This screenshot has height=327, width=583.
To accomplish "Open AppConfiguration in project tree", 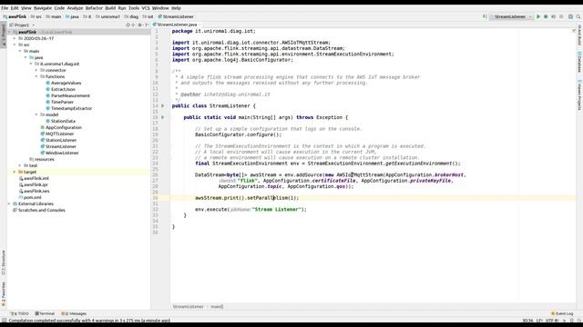I will (x=63, y=127).
